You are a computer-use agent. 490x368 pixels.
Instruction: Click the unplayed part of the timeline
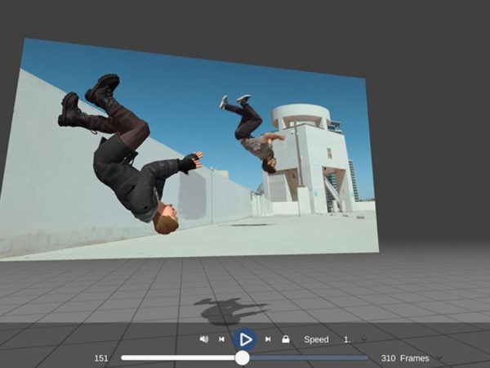point(309,358)
